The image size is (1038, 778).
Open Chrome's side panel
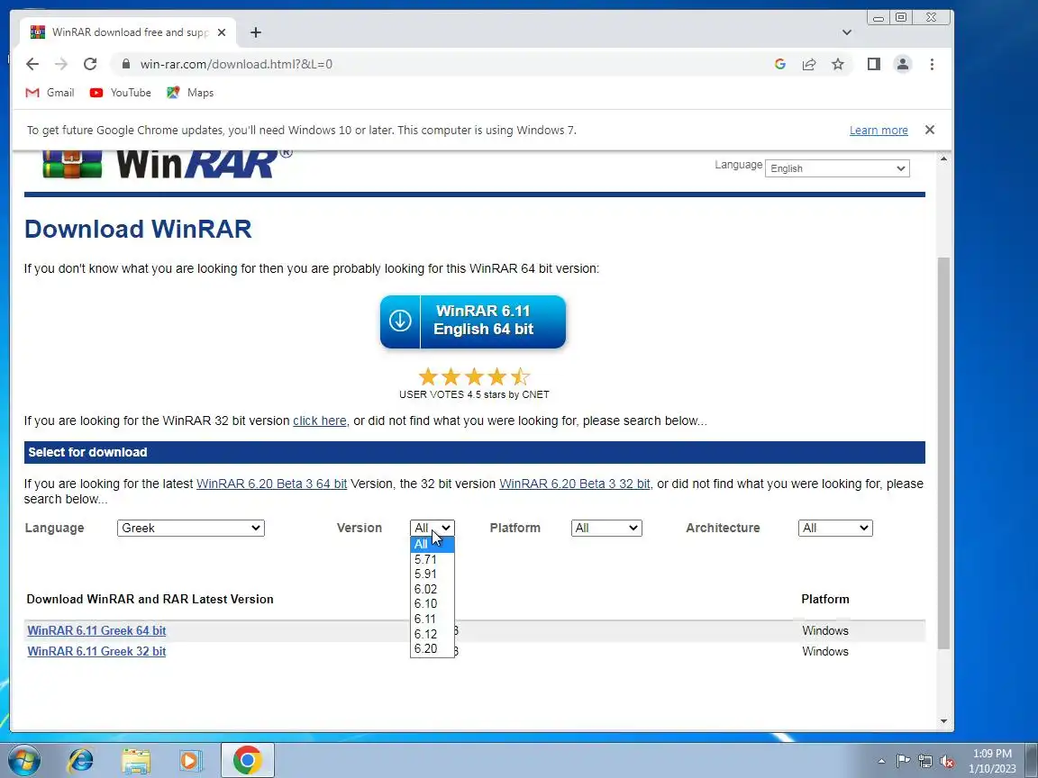(874, 64)
